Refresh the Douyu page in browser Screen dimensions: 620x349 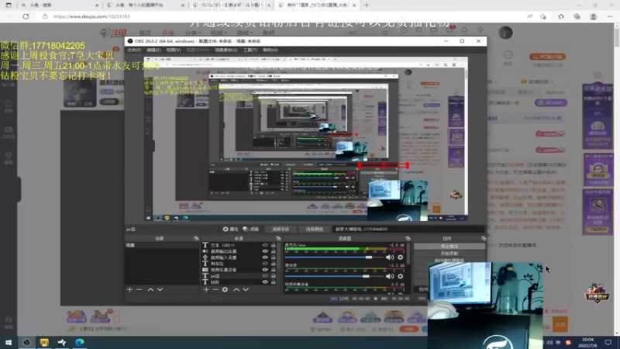click(26, 16)
